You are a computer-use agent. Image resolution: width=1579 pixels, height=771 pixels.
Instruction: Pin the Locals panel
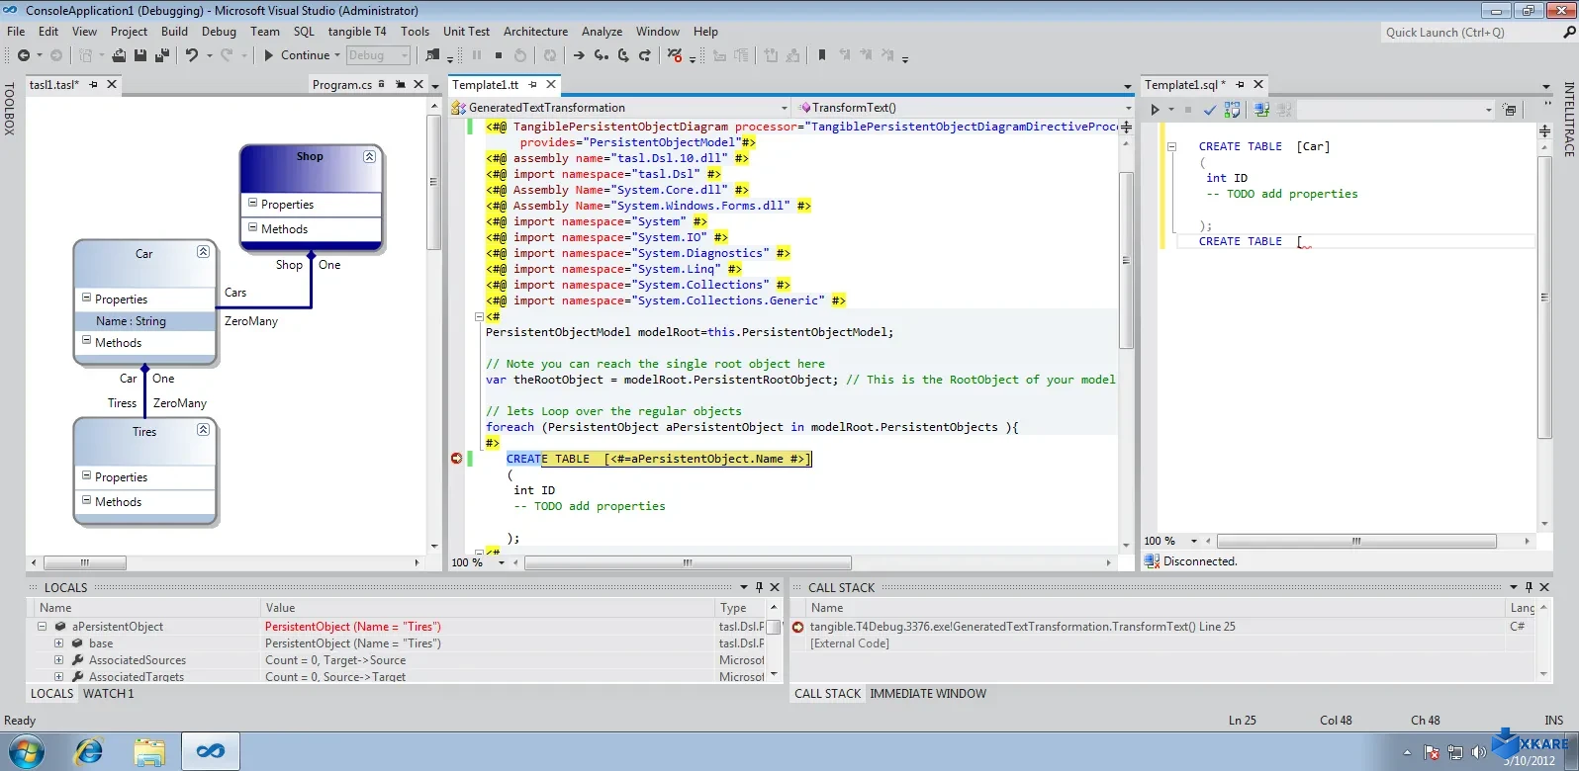pos(759,587)
